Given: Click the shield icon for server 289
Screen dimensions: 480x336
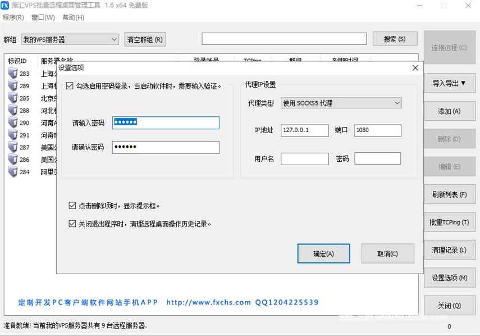Looking at the screenshot, I should coord(13,86).
